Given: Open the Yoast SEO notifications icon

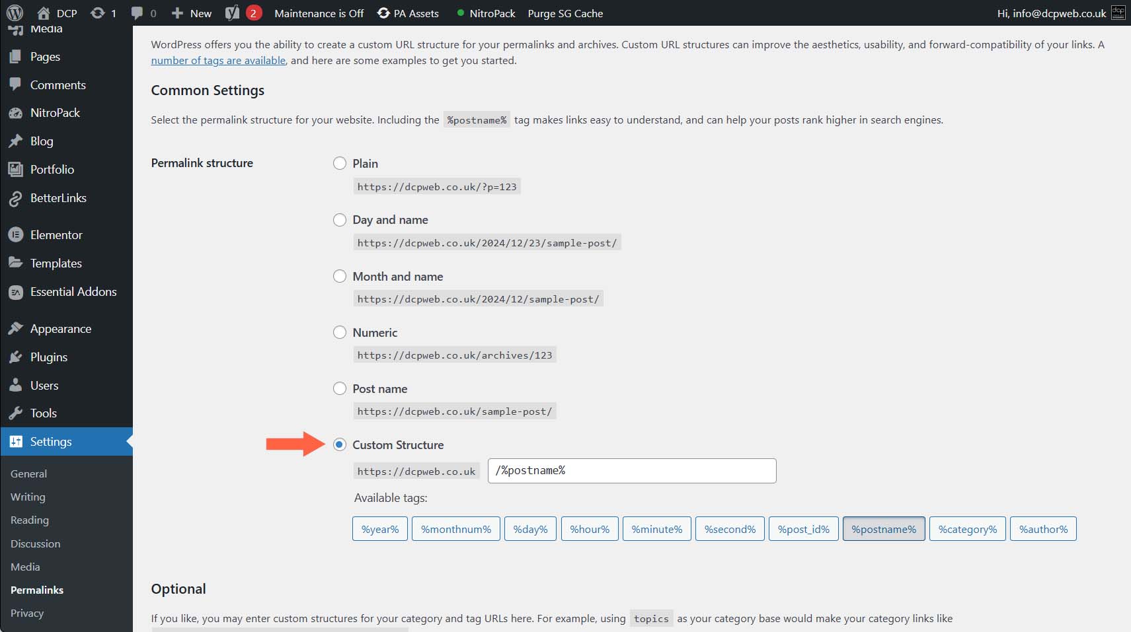Looking at the screenshot, I should pos(233,13).
